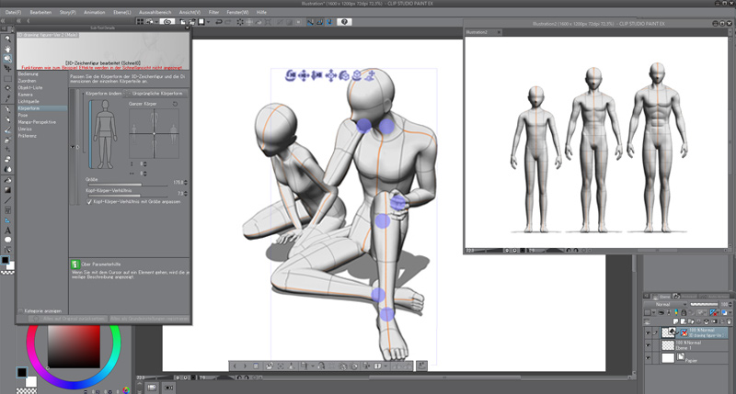Open the Filter menu
Image resolution: width=736 pixels, height=394 pixels.
tap(213, 12)
